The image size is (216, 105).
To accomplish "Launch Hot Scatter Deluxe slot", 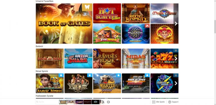I will coord(107,13).
